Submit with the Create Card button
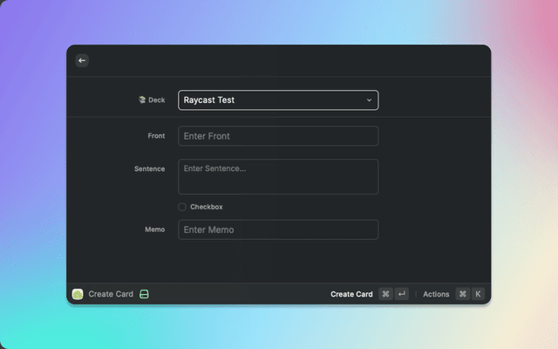Image resolution: width=558 pixels, height=349 pixels. click(351, 294)
